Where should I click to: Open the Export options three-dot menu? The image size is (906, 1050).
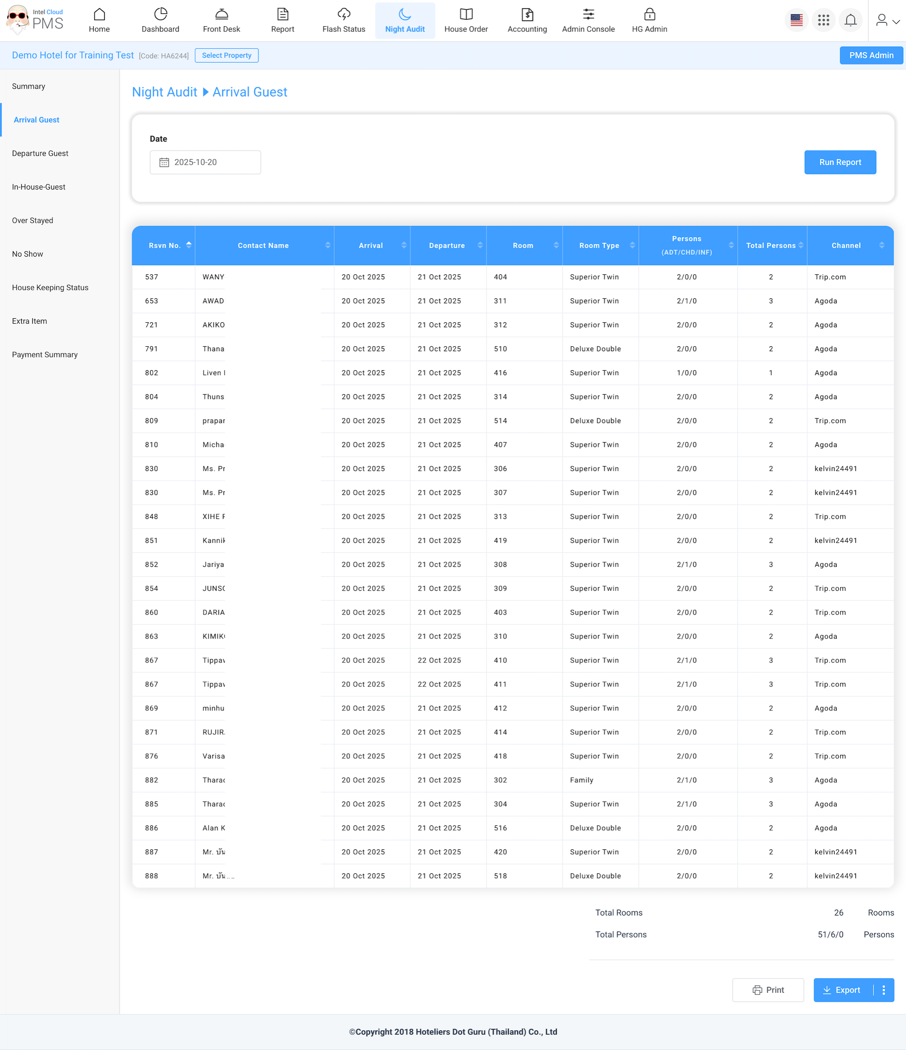click(x=883, y=990)
